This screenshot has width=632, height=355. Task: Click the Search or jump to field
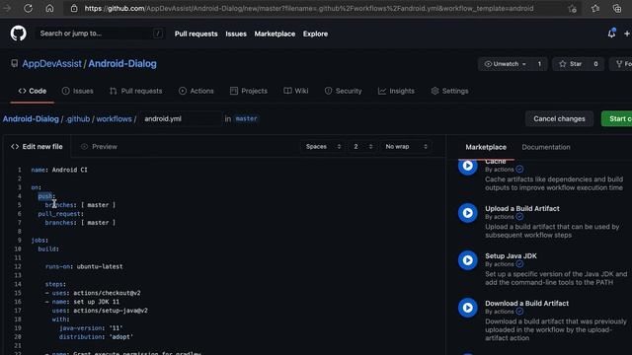click(100, 34)
